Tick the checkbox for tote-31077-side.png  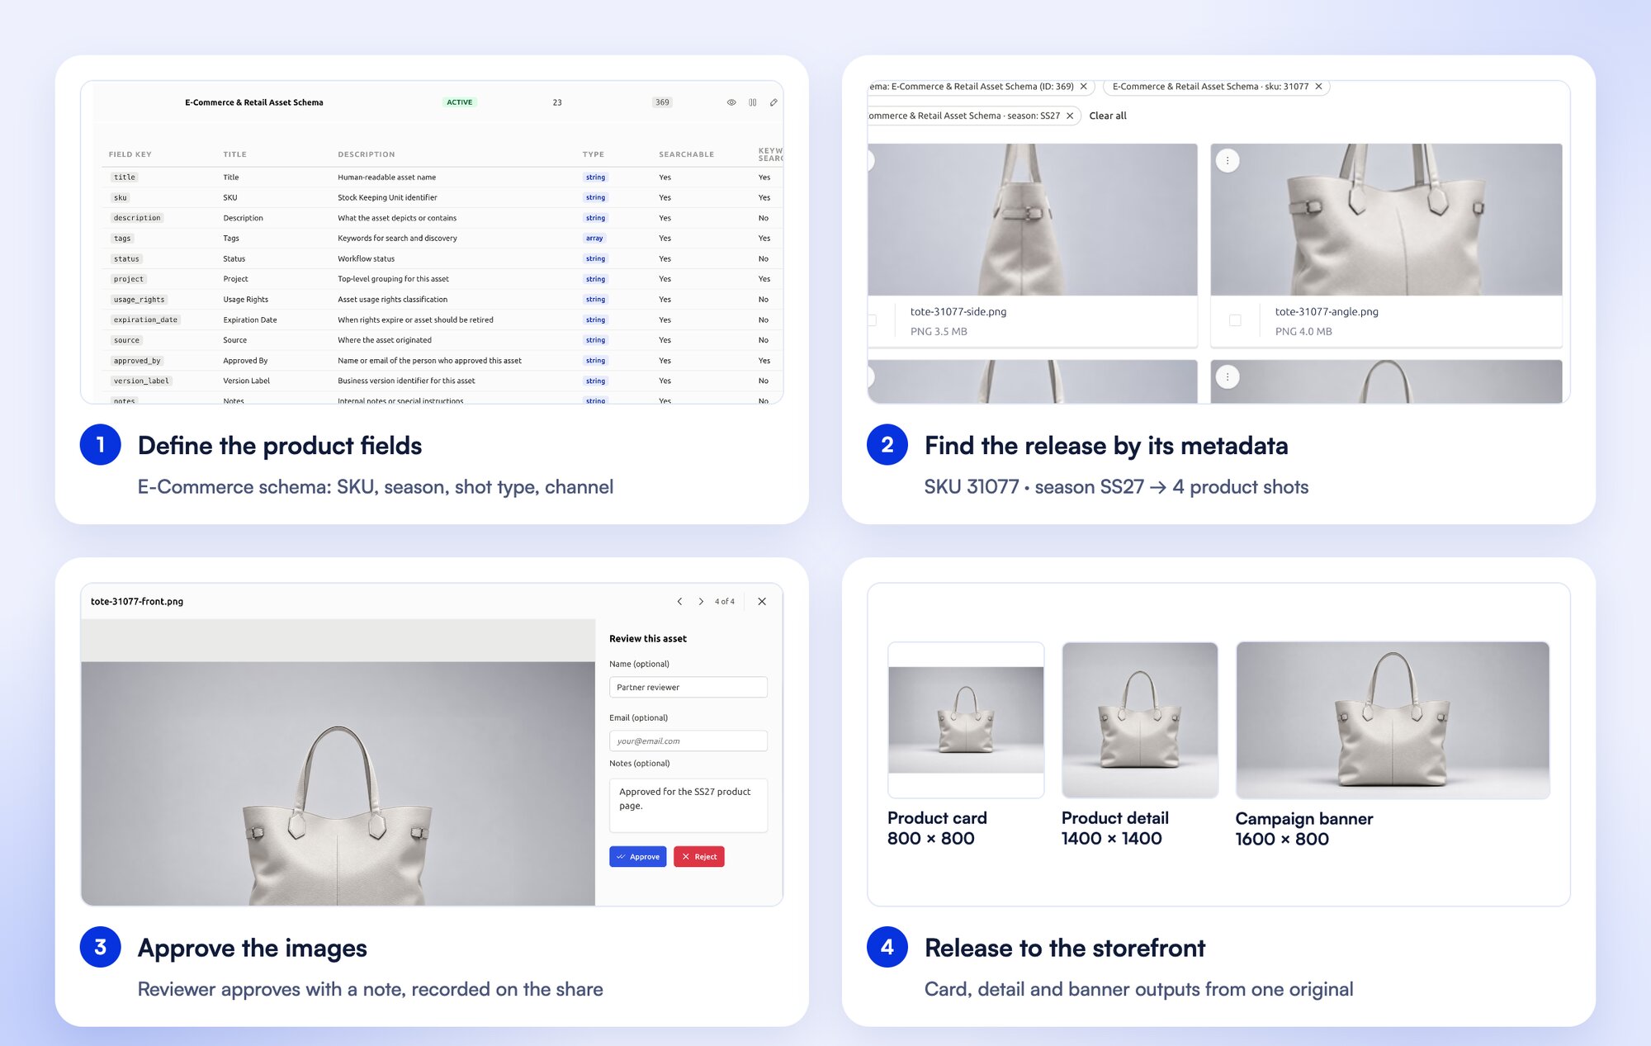(872, 320)
